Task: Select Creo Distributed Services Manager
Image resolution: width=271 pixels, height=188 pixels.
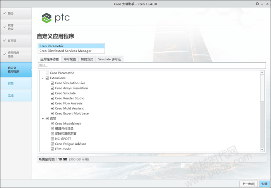Action: [x=71, y=51]
